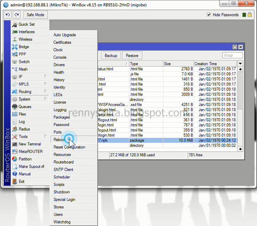Click the Exit door icon
The height and width of the screenshot is (226, 257).
tap(14, 182)
